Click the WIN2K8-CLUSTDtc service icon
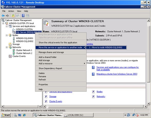This screenshot has width=151, height=118. pos(14,29)
